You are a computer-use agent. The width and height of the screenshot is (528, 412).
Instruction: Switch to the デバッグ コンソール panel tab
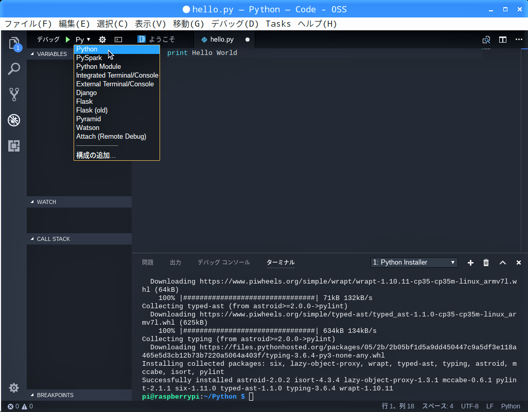pyautogui.click(x=223, y=263)
